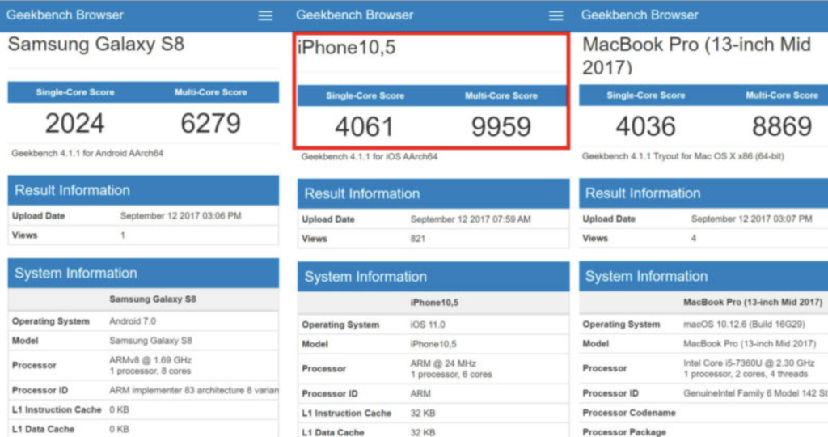Click '1 processor, 8 cores' text
The height and width of the screenshot is (437, 828).
point(150,371)
